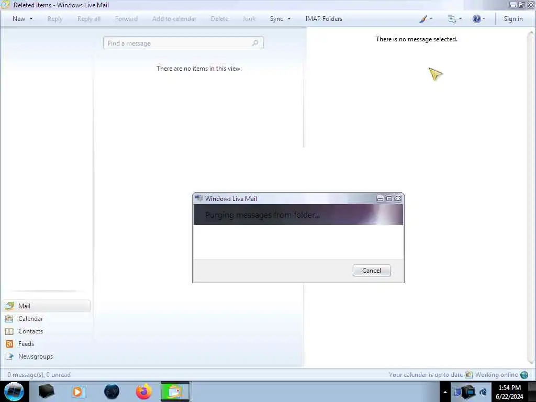
Task: Maximize the purge progress dialog
Action: (389, 198)
